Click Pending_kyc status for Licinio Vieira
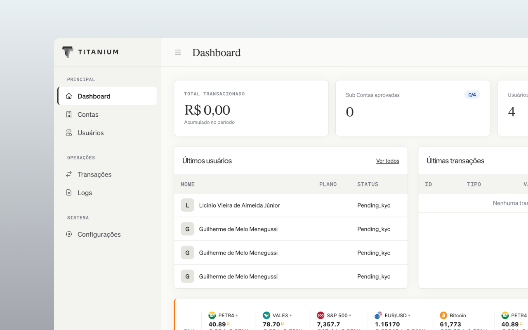Image resolution: width=528 pixels, height=330 pixels. pos(374,205)
